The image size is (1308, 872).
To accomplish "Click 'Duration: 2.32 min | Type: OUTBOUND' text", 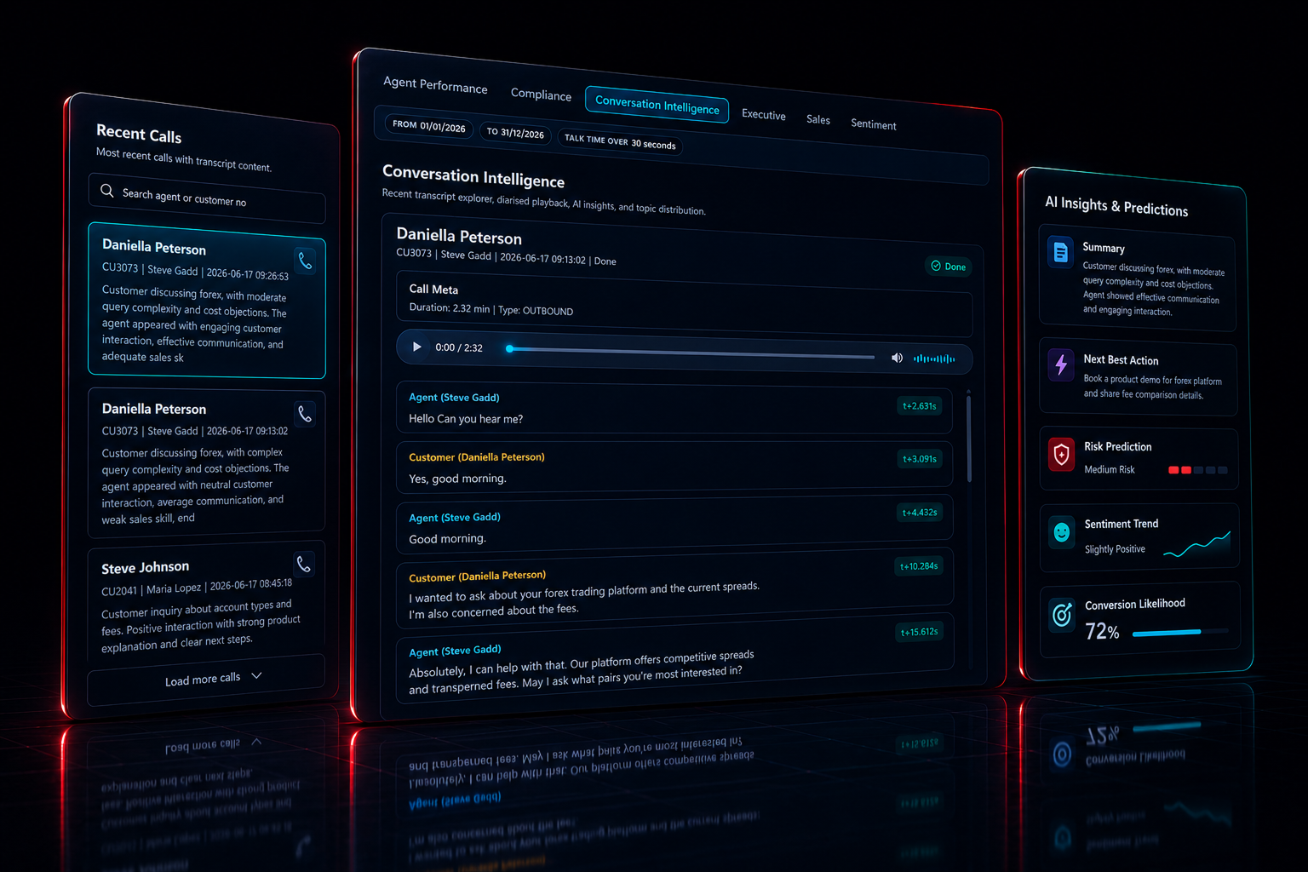I will (491, 309).
